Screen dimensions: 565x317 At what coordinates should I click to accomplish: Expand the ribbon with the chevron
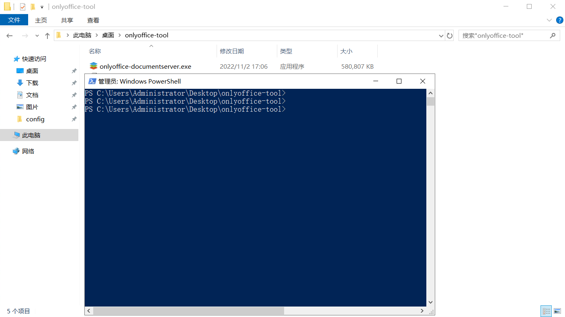coord(549,20)
